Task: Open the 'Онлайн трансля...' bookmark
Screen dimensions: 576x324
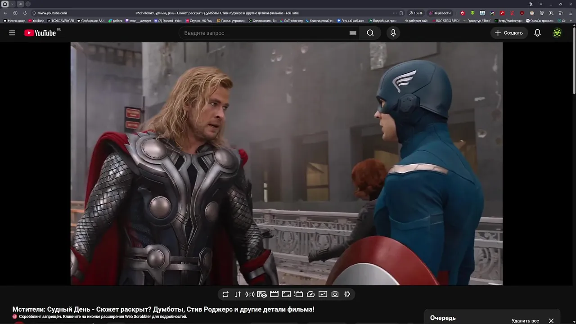Action: pyautogui.click(x=540, y=21)
